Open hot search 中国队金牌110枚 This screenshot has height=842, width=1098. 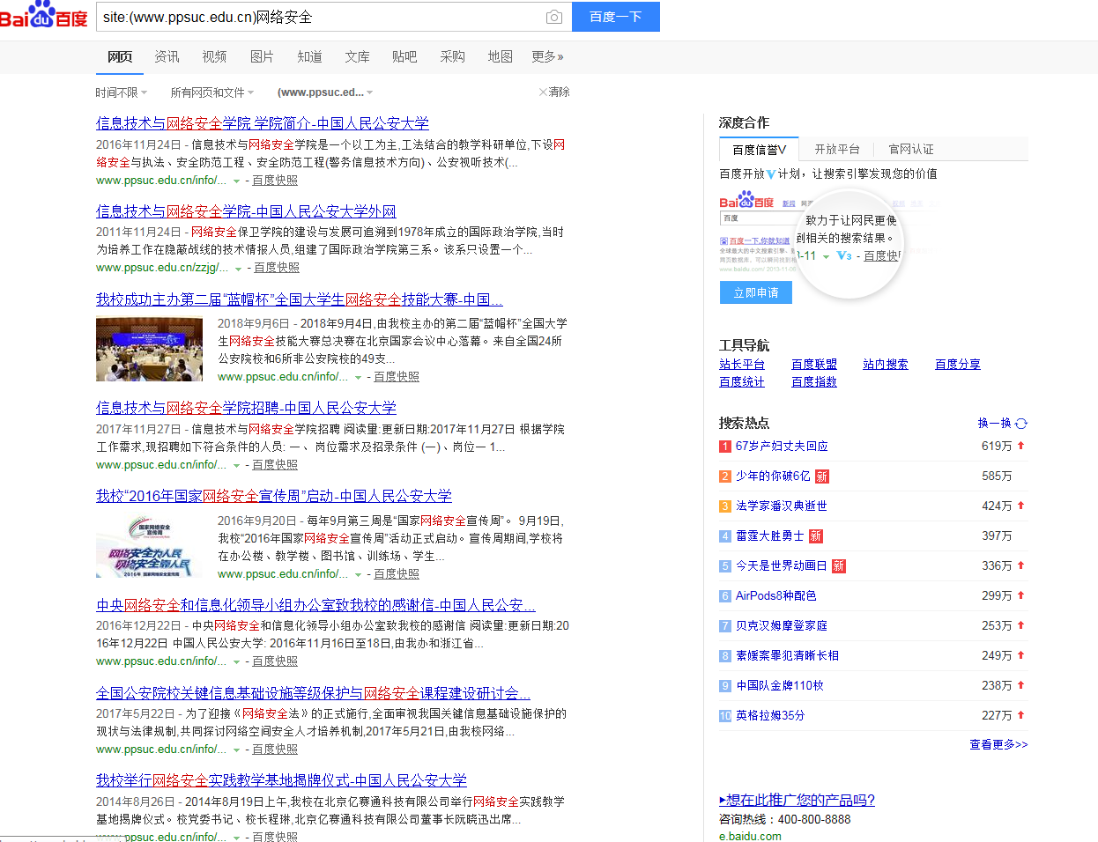[x=780, y=686]
